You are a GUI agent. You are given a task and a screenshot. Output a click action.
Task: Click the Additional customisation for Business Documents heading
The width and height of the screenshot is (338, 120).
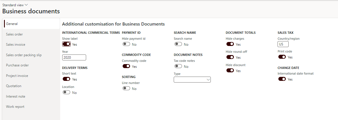114,24
